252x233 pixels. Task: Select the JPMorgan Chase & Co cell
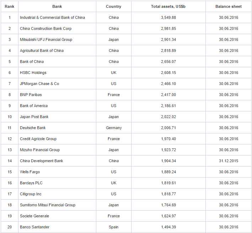(39, 84)
